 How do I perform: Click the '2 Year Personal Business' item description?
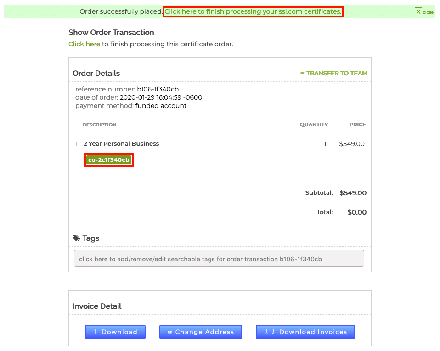(121, 144)
